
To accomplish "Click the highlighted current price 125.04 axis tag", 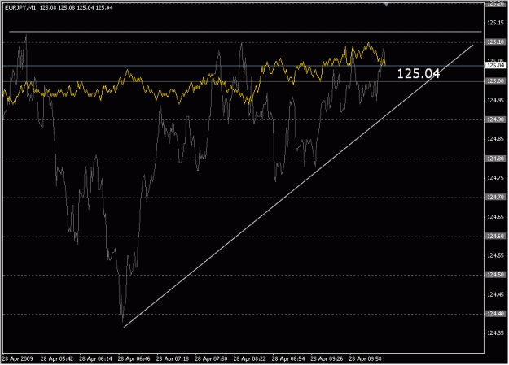I will pos(495,66).
